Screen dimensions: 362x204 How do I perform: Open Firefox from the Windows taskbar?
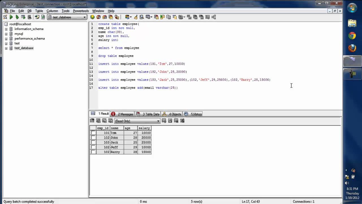(352, 48)
